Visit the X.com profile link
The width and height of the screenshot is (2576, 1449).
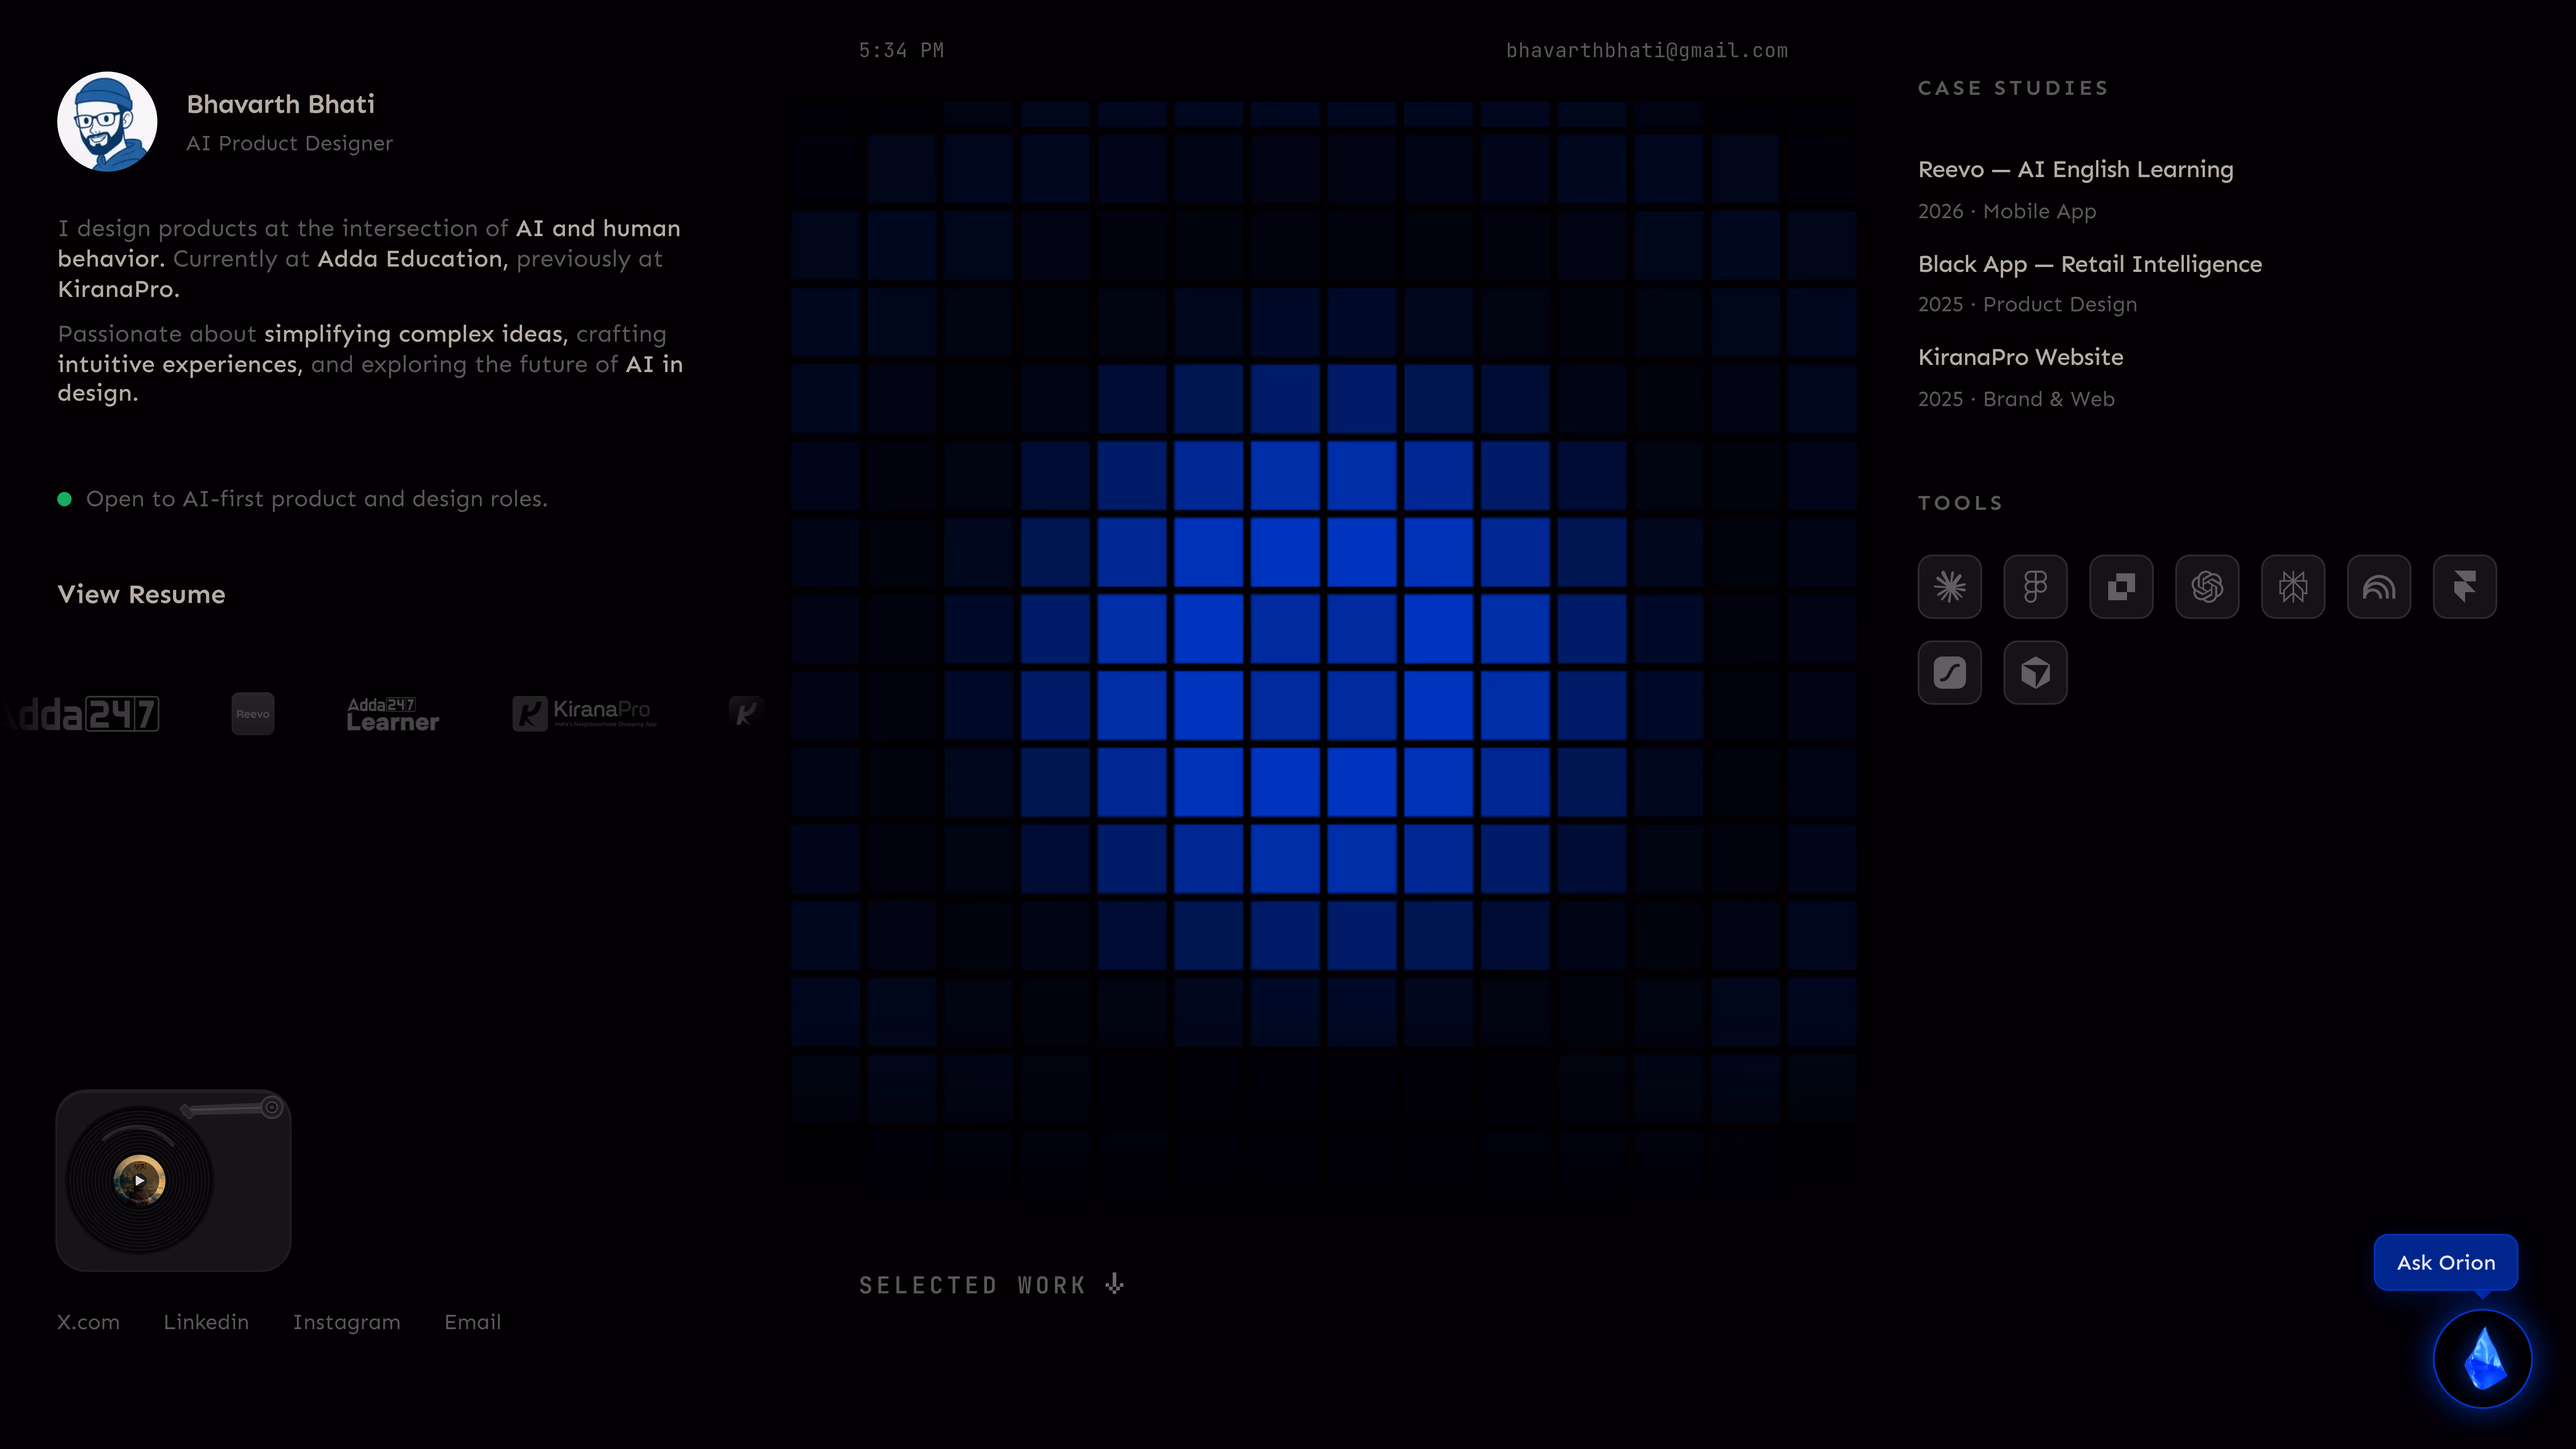(x=88, y=1322)
